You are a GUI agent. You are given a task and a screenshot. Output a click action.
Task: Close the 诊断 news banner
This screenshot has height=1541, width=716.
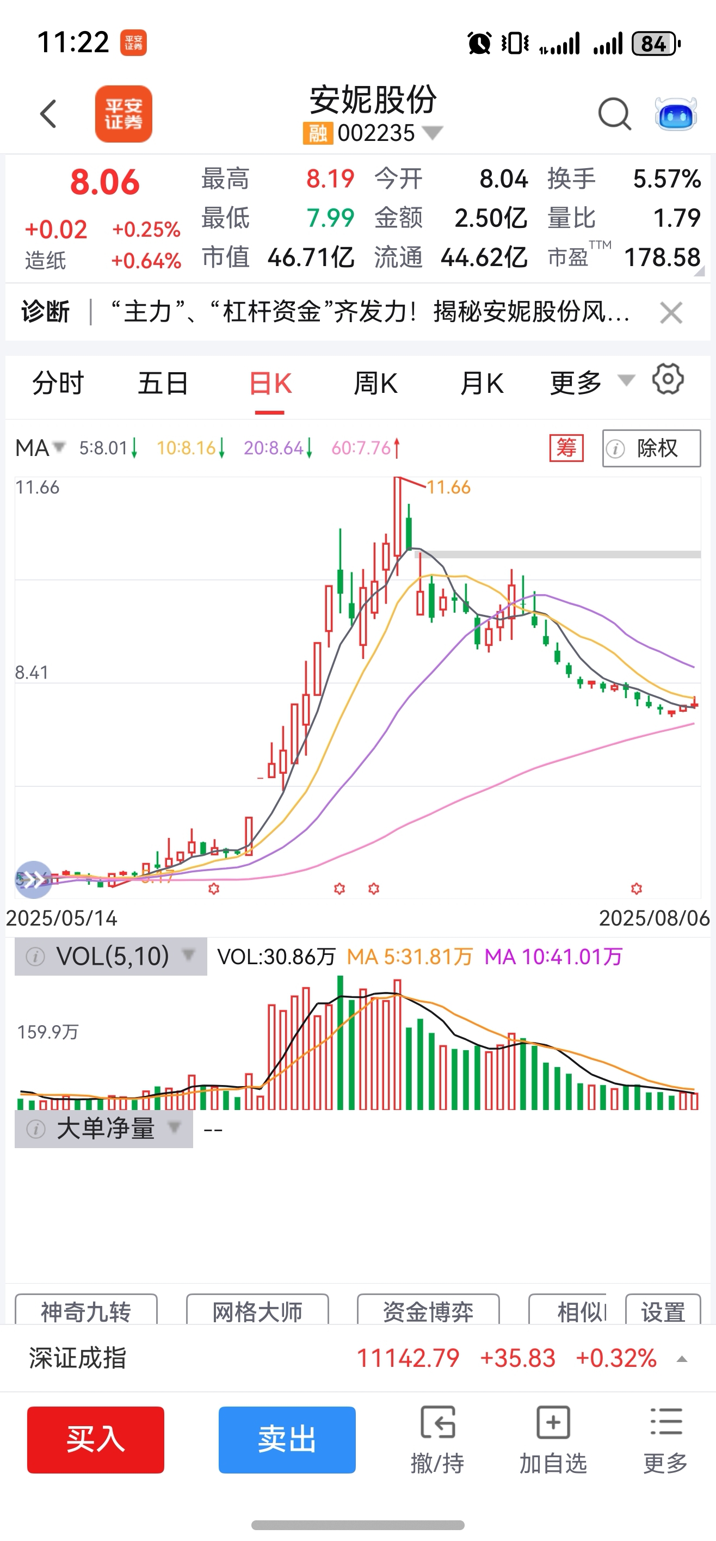[670, 313]
